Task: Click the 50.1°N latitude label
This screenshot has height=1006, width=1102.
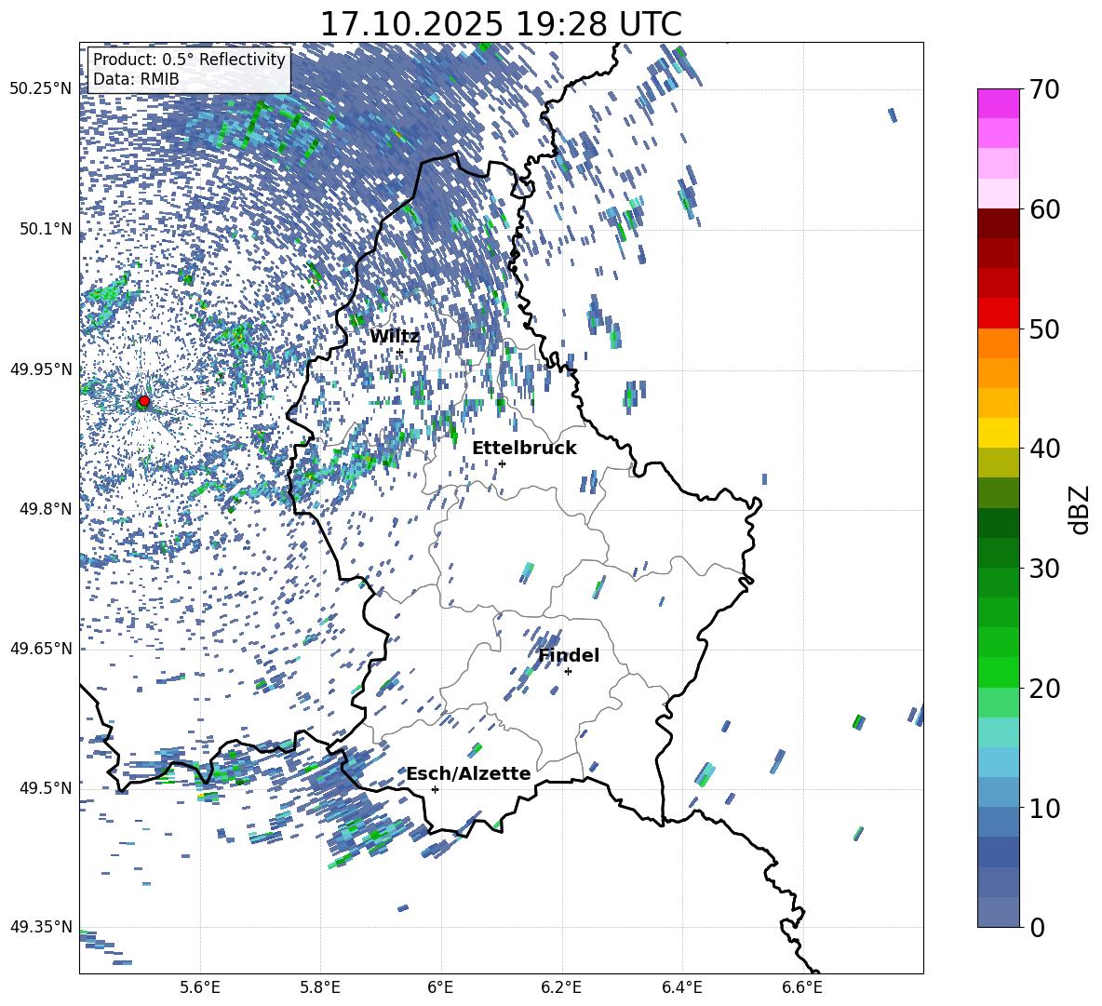Action: [x=45, y=229]
